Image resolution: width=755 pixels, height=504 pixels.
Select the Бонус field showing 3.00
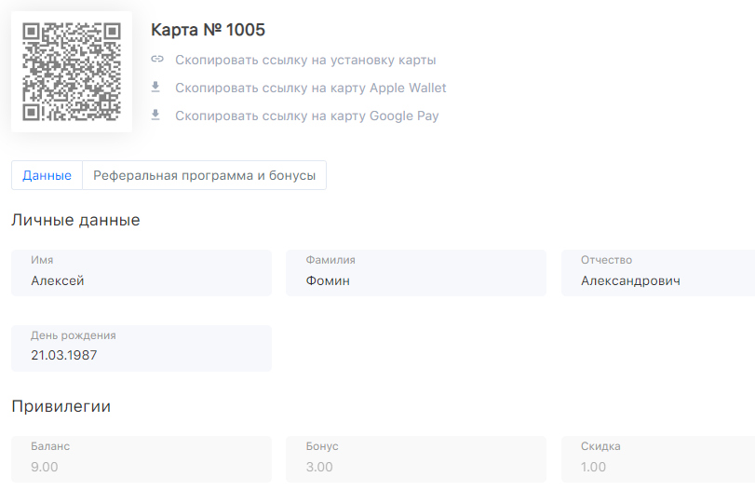pos(416,459)
